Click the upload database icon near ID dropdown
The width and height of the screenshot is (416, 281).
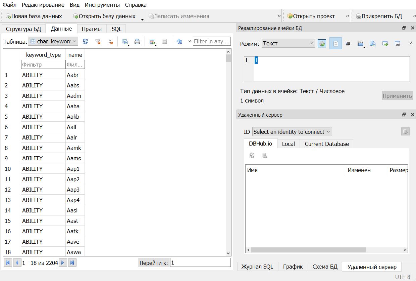tap(405, 132)
